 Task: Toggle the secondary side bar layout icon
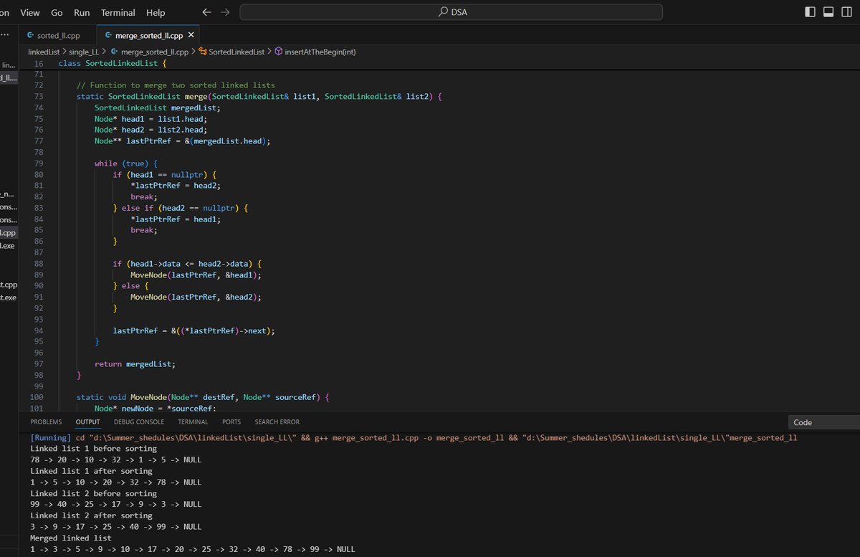846,12
